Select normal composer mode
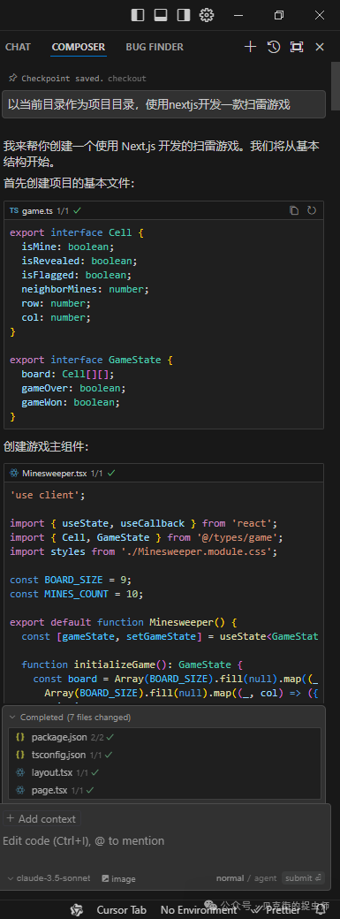This screenshot has width=340, height=919. 230,878
